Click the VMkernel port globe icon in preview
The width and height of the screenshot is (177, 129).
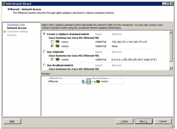pos(83,81)
